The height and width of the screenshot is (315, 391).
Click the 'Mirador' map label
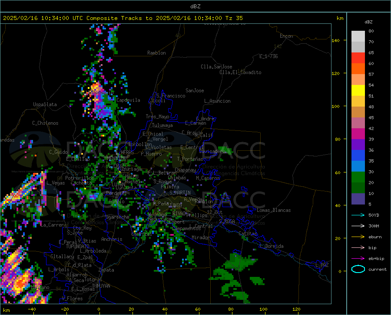[201, 237]
